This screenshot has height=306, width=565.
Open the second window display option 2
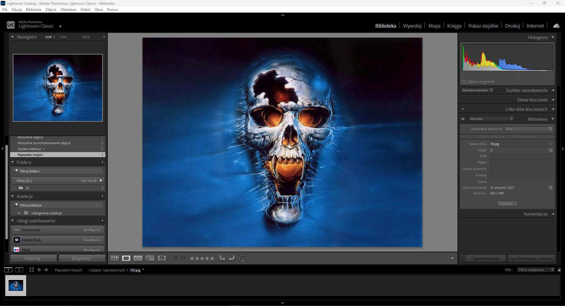pyautogui.click(x=19, y=270)
